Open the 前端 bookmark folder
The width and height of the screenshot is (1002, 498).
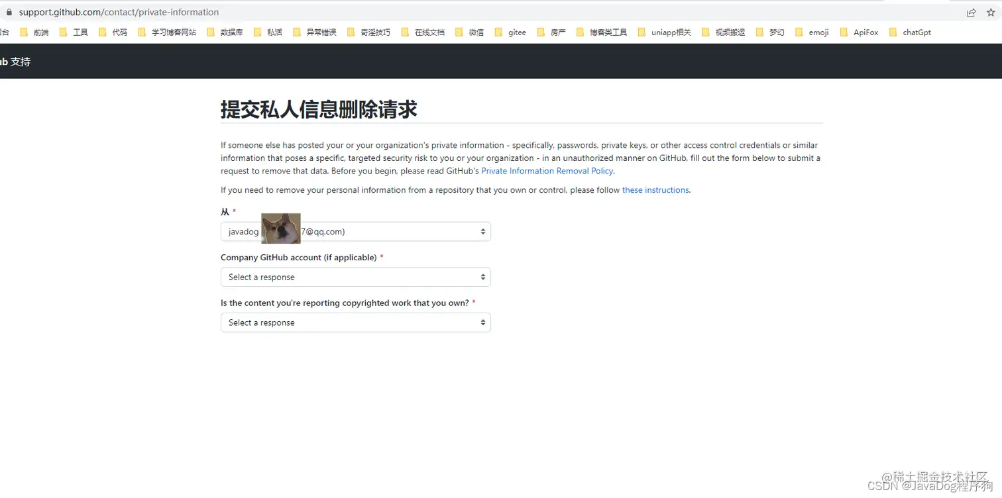(x=34, y=32)
